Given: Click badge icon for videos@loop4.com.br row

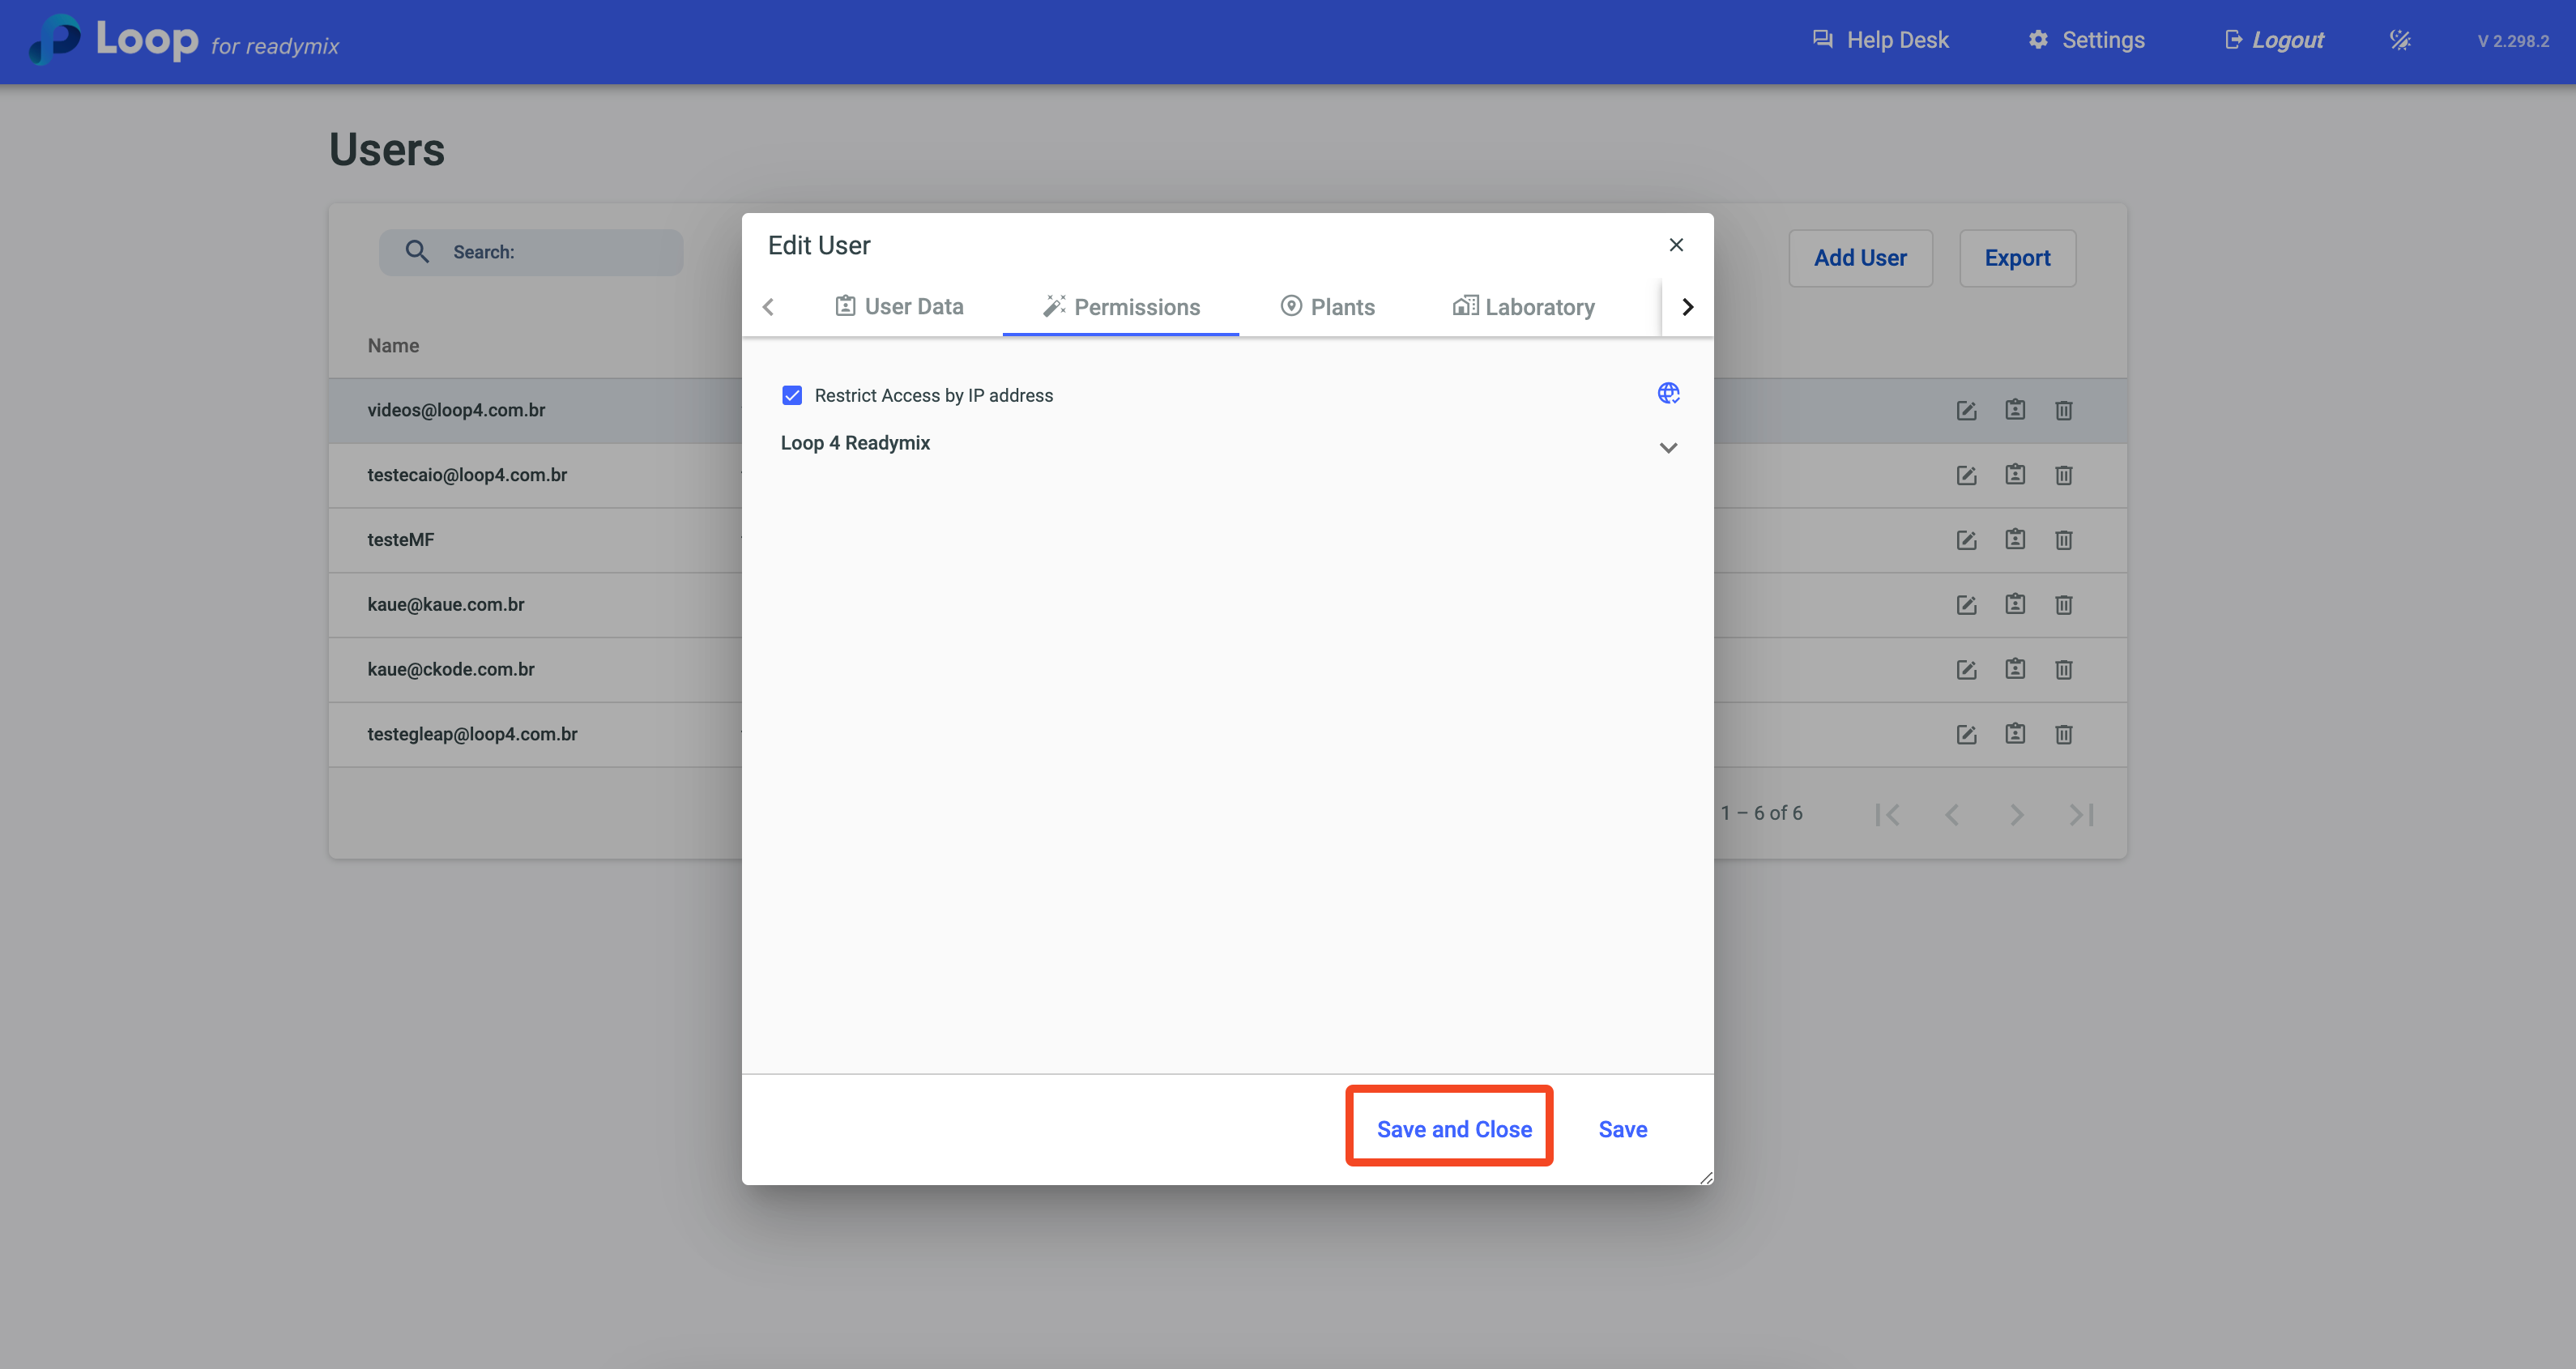Looking at the screenshot, I should tap(2015, 410).
